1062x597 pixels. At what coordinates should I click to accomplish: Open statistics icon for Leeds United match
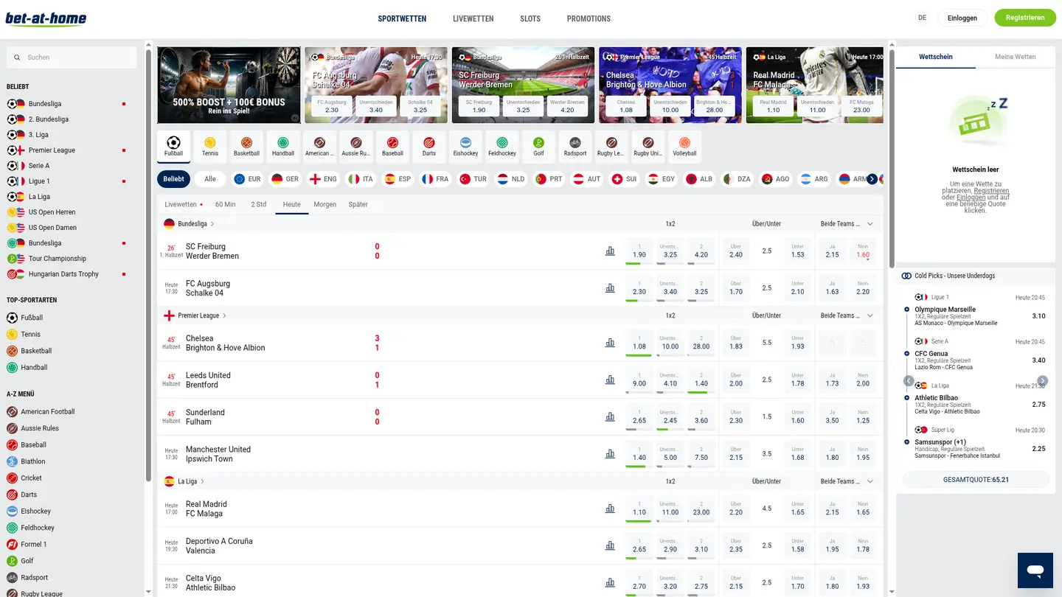point(610,380)
